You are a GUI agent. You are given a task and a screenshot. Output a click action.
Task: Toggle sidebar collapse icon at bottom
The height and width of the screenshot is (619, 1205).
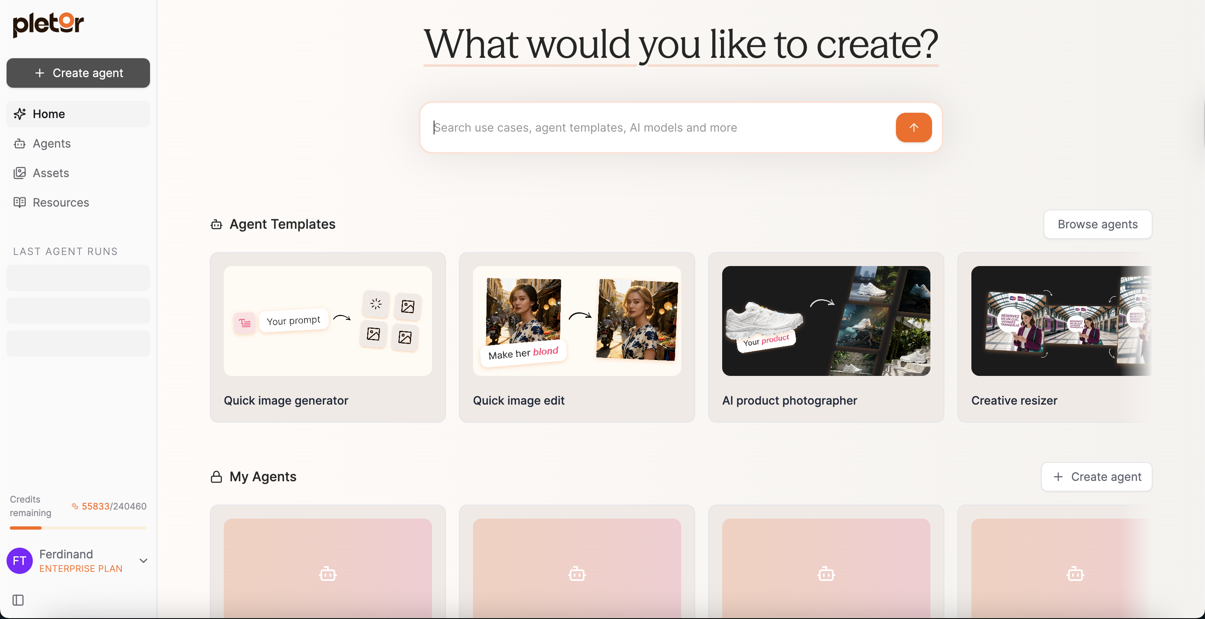(x=18, y=600)
